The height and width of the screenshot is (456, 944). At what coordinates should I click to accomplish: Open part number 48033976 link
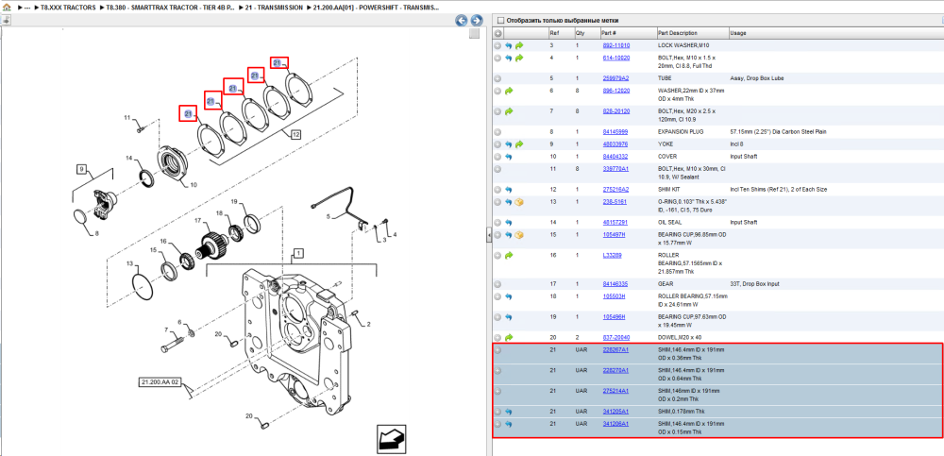pyautogui.click(x=615, y=144)
